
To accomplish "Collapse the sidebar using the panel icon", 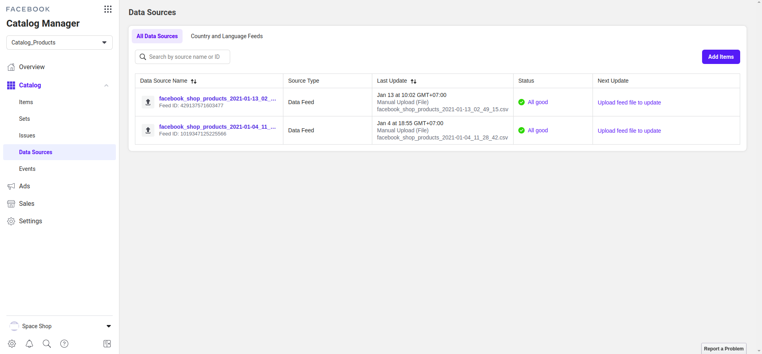I will click(107, 344).
